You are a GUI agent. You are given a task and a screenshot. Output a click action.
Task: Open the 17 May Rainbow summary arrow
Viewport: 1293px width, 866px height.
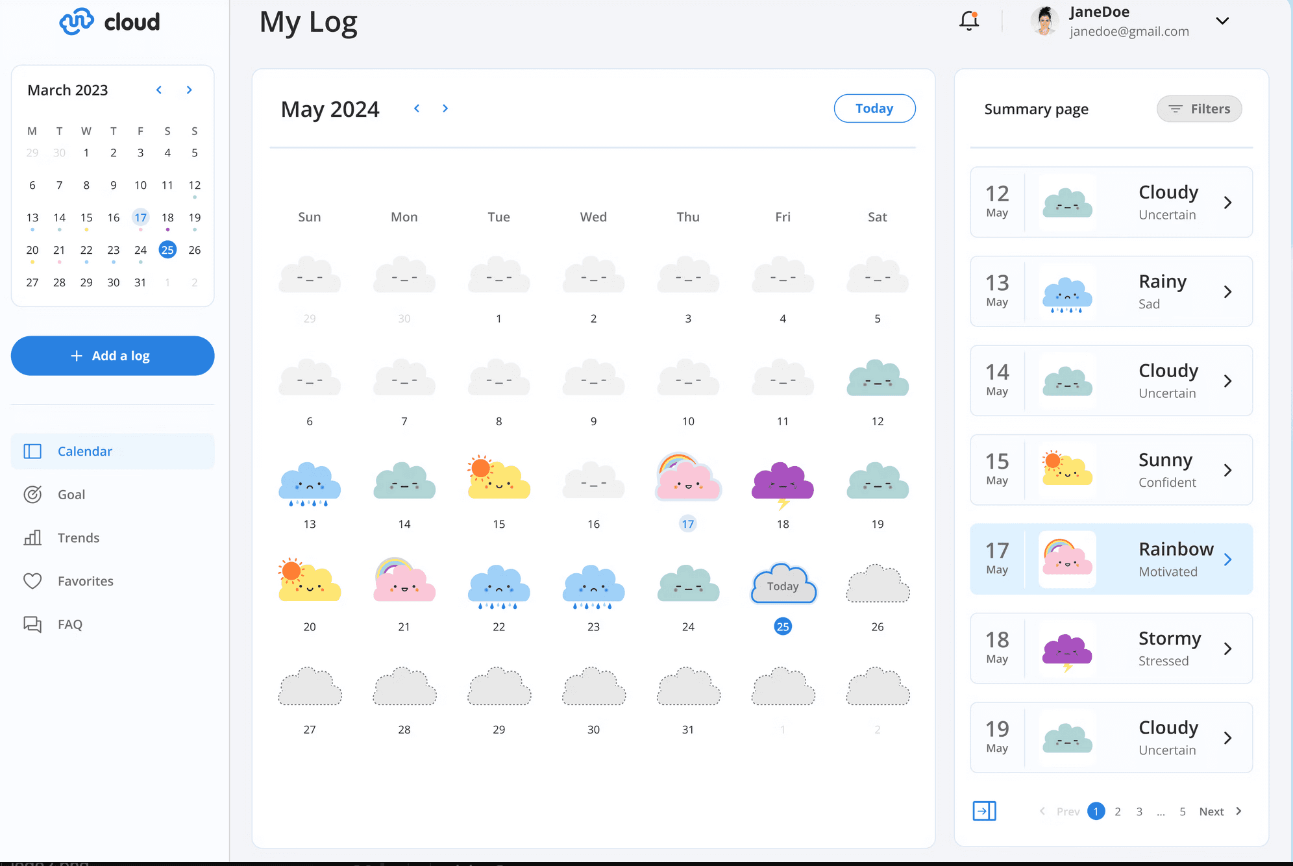pos(1227,560)
